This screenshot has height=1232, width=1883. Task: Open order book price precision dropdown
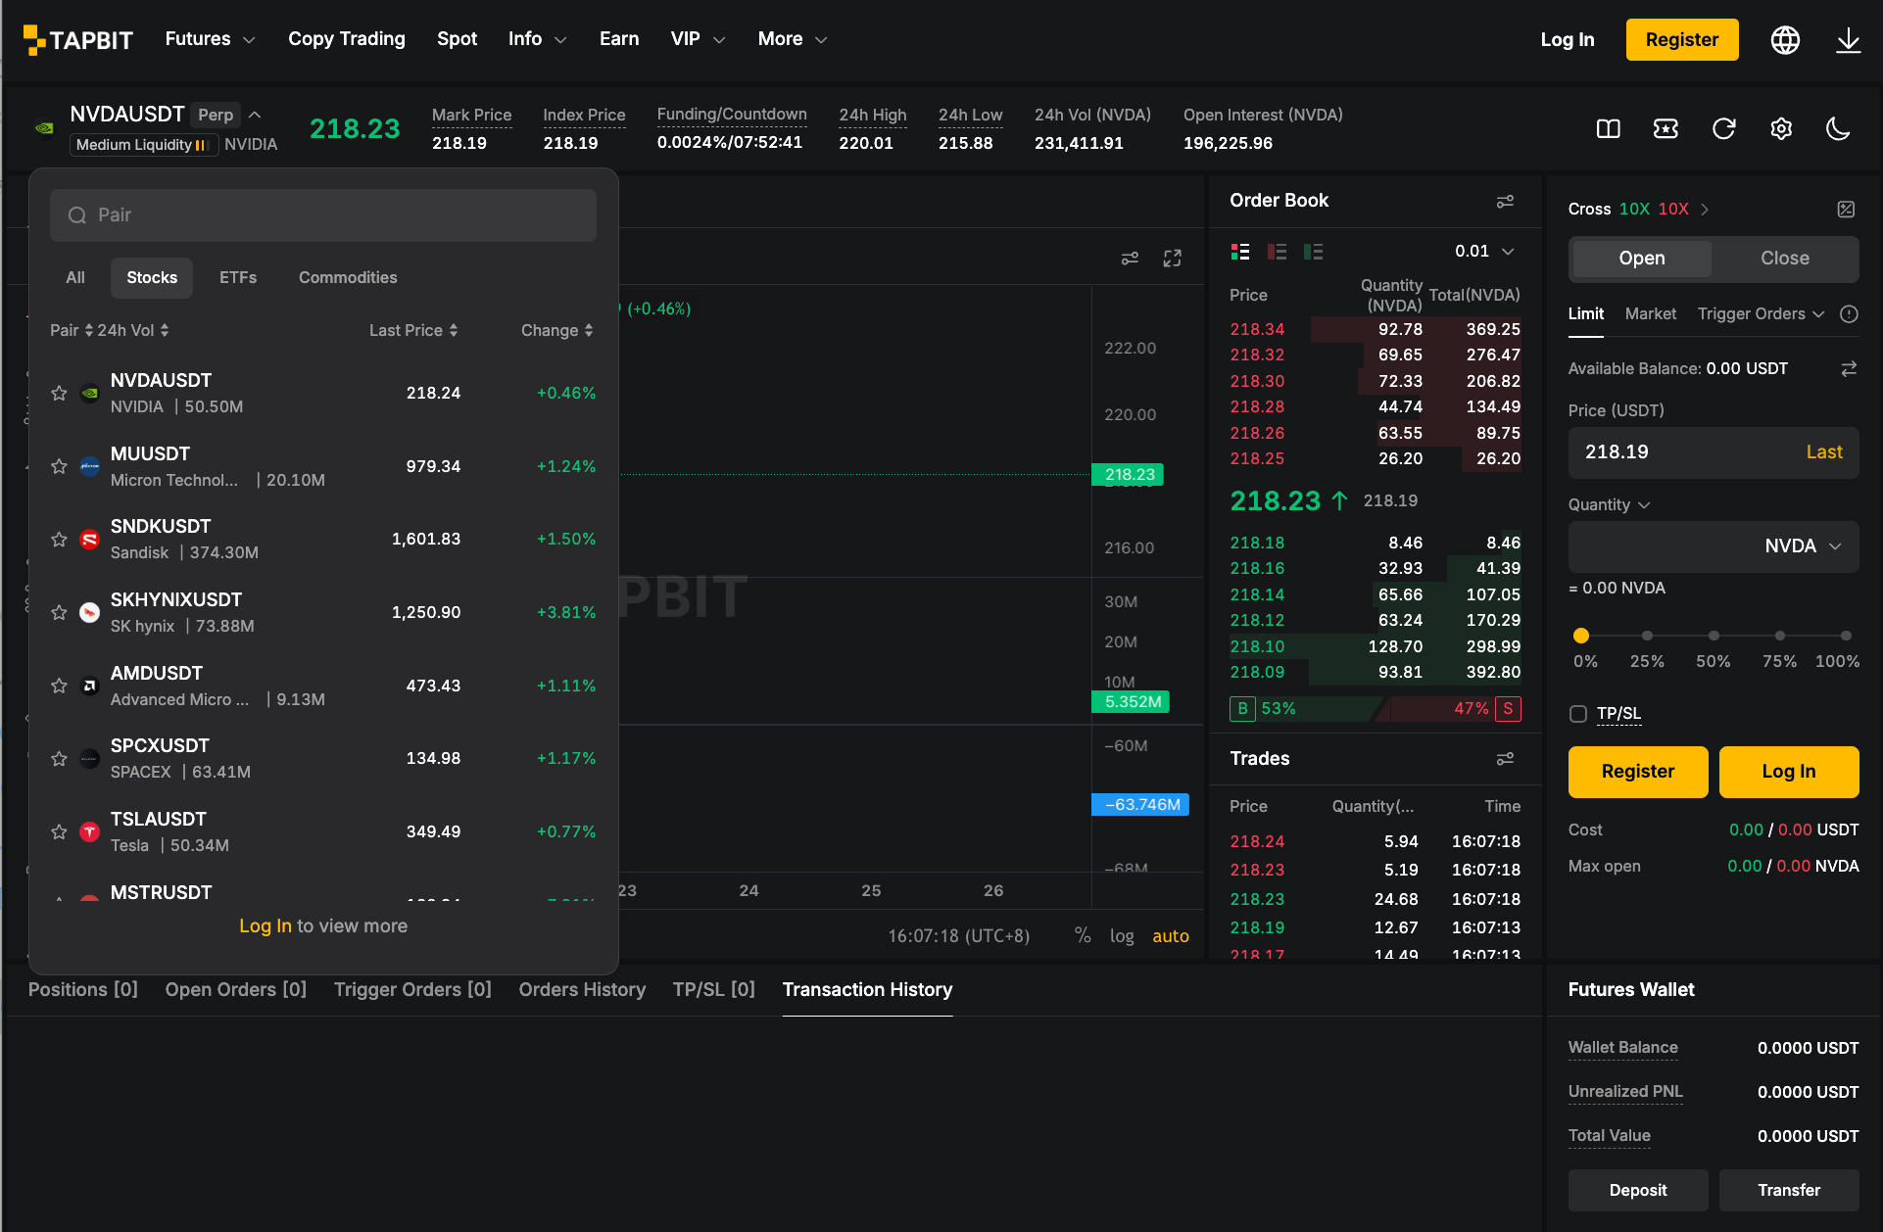pos(1484,252)
